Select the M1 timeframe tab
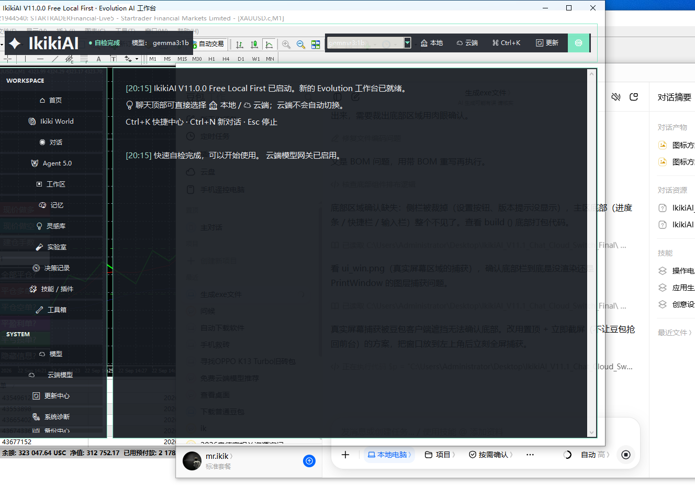695x495 pixels. point(153,59)
